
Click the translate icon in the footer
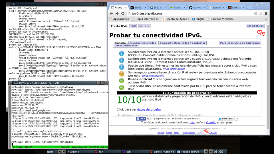point(207,131)
